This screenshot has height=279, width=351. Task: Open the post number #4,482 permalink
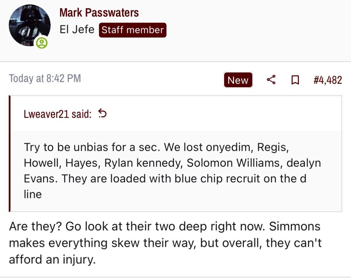pos(327,80)
